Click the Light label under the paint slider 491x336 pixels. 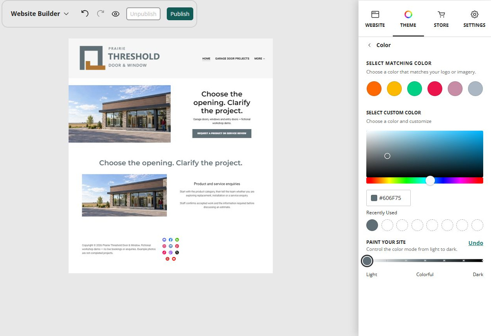(x=372, y=275)
